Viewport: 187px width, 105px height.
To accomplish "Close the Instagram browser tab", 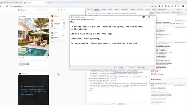I will point(46,3).
